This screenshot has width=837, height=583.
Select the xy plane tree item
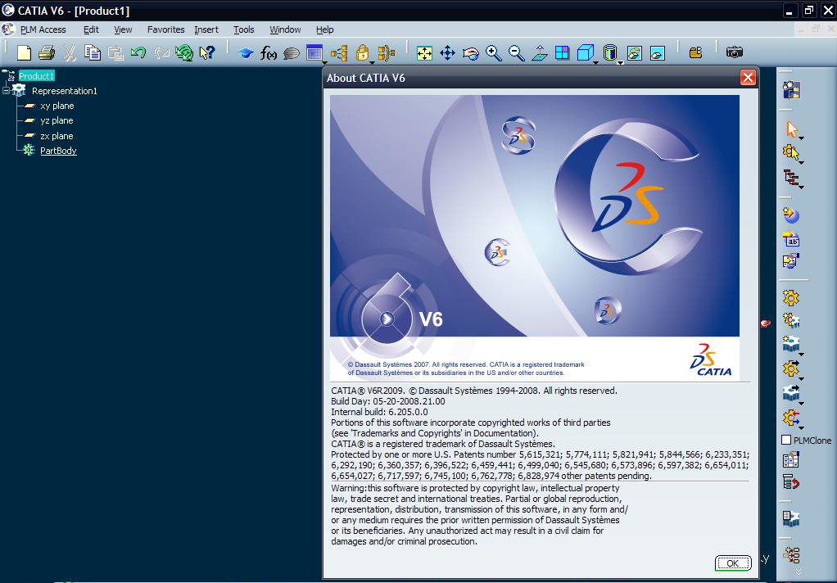tap(57, 106)
